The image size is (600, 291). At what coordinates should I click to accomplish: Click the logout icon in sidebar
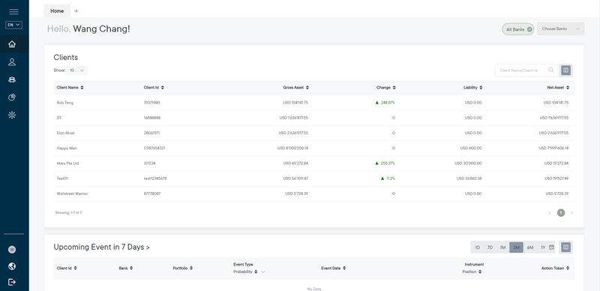click(x=12, y=282)
